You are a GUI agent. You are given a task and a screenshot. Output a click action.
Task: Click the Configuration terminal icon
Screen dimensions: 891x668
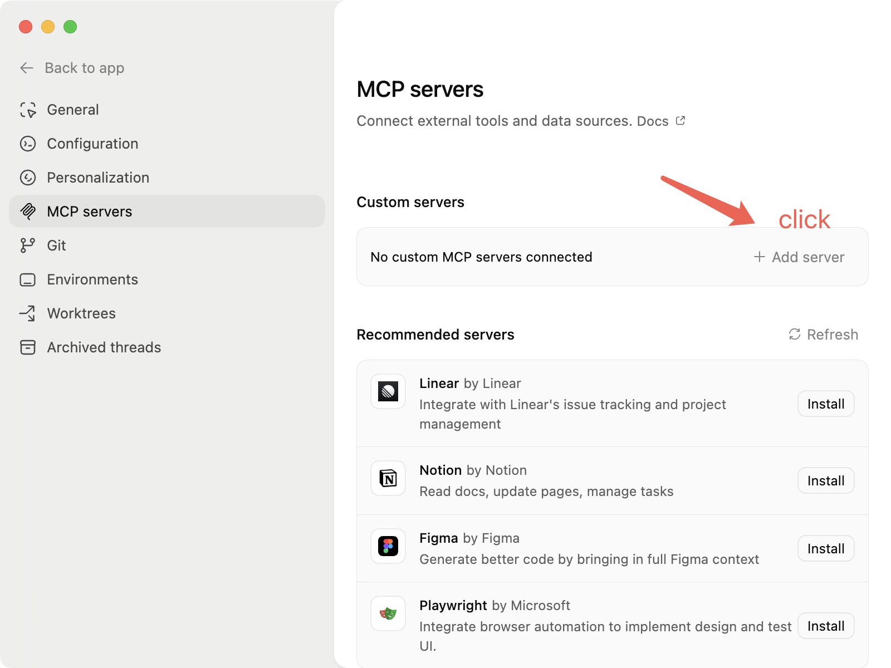pyautogui.click(x=28, y=144)
